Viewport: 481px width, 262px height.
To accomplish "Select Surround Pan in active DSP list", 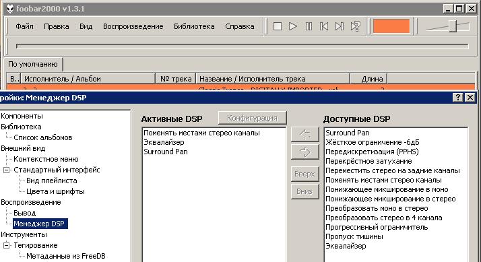I will [165, 152].
